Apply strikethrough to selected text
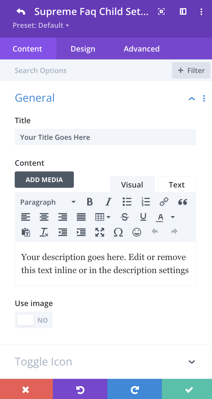Viewport: 212px width, 399px height. coord(125,217)
